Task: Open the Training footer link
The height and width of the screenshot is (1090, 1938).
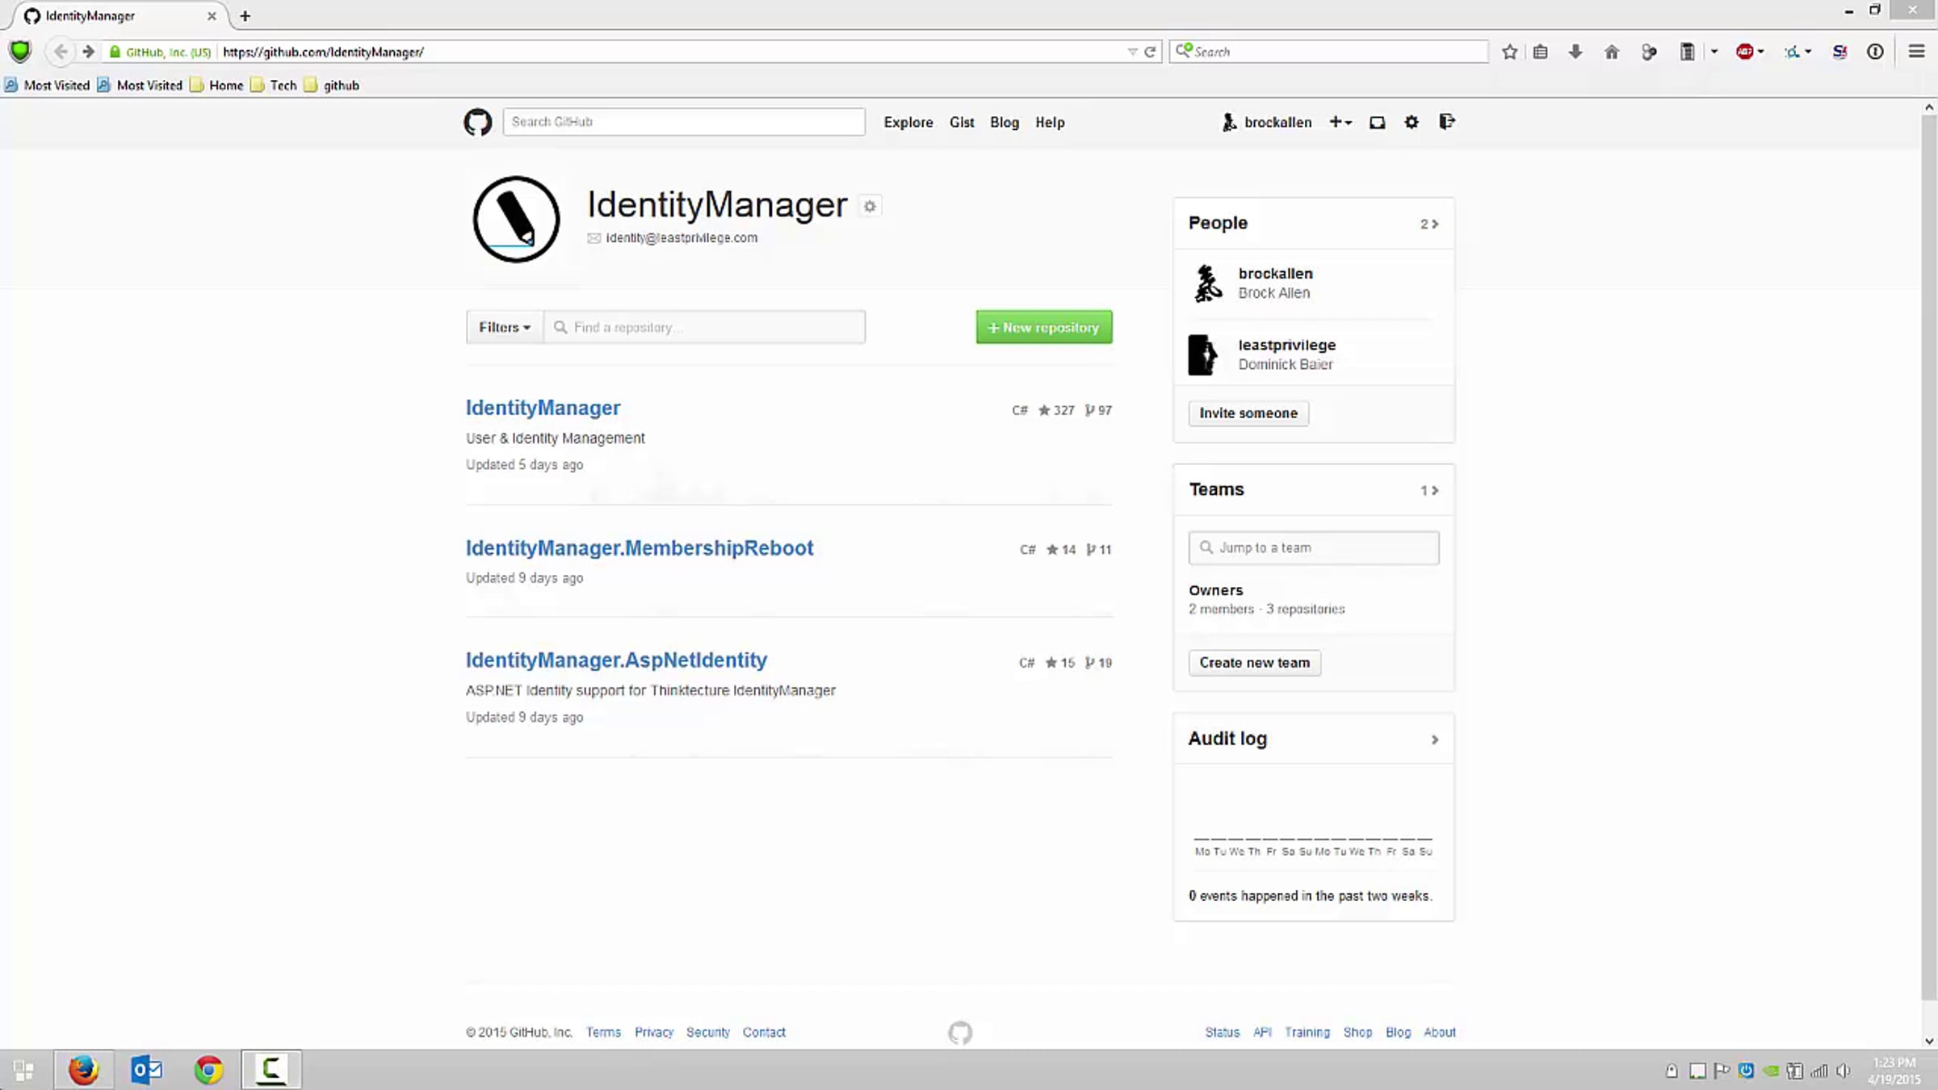Action: coord(1307,1032)
